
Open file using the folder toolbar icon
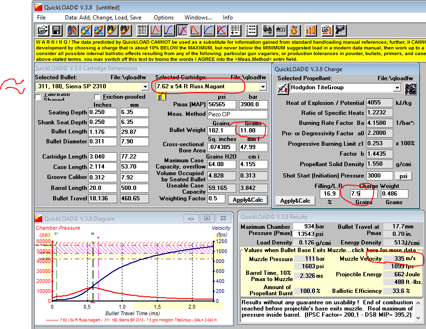[x=43, y=30]
